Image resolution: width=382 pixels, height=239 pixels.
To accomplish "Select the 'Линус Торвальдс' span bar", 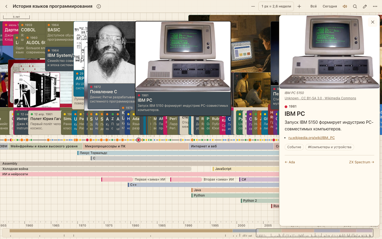I will coord(178,153).
